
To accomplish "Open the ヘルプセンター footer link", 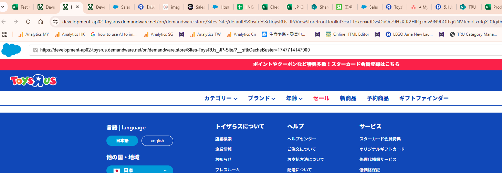I will pyautogui.click(x=302, y=139).
